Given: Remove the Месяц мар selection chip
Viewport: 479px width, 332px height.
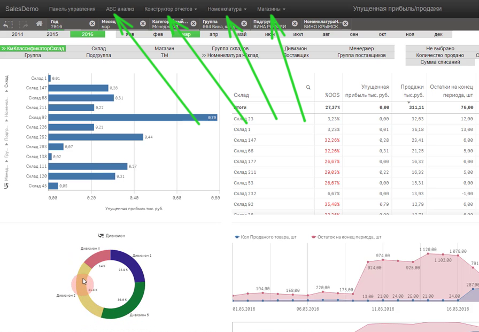Looking at the screenshot, I should click(143, 24).
